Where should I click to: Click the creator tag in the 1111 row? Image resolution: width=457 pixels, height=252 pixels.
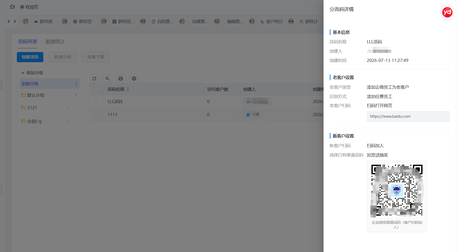(252, 115)
